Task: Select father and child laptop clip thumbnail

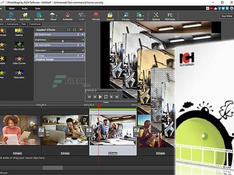Action: pyautogui.click(x=65, y=130)
